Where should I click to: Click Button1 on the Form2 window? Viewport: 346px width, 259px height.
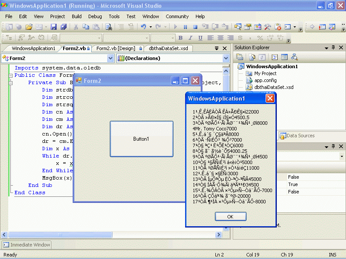point(141,139)
